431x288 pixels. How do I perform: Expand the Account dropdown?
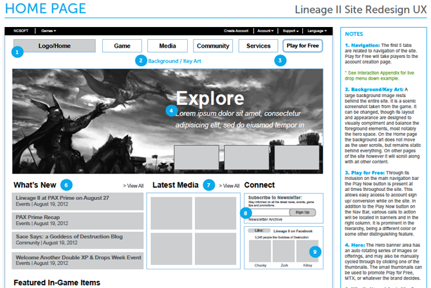(x=265, y=31)
